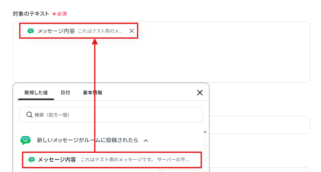Select the メッセージ内容 chip label in text area
The width and height of the screenshot is (321, 172).
click(56, 31)
